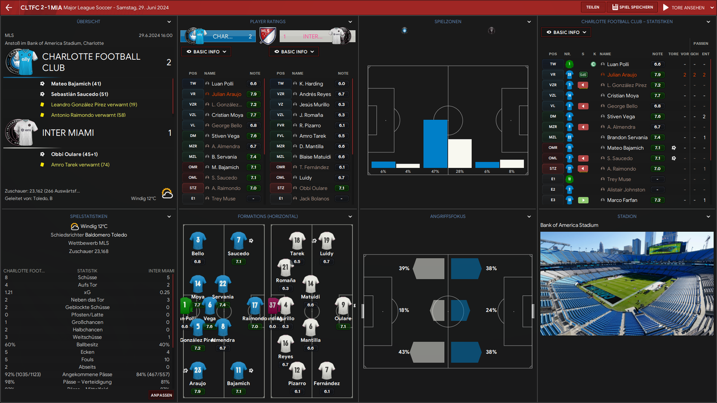
Task: Select the Inter Miami score tab in Player Ratings
Action: pos(318,36)
